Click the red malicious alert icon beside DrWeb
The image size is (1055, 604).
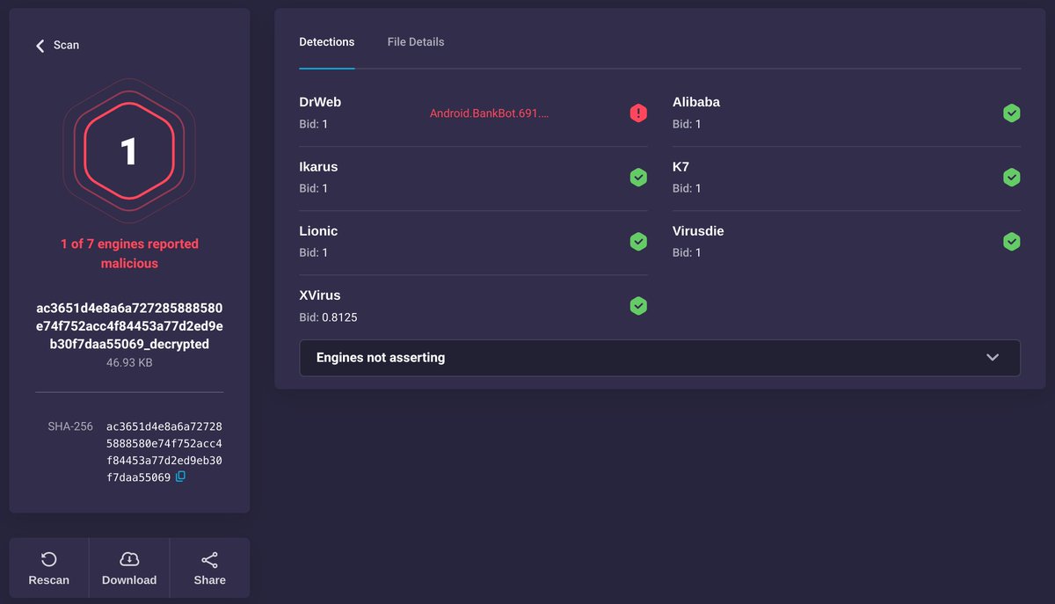click(638, 113)
